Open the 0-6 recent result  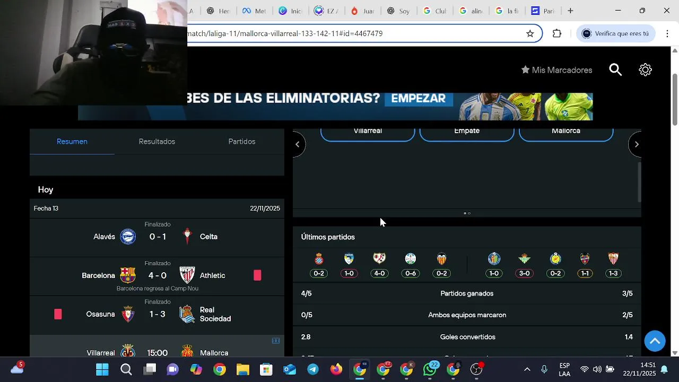pos(411,273)
